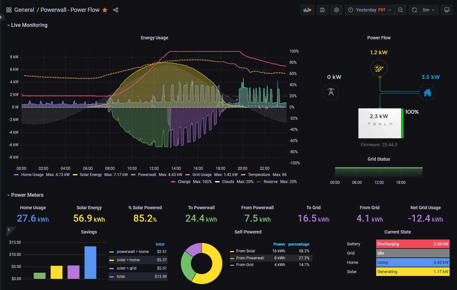Open the Current State panel title menu
The height and width of the screenshot is (290, 457).
click(398, 232)
